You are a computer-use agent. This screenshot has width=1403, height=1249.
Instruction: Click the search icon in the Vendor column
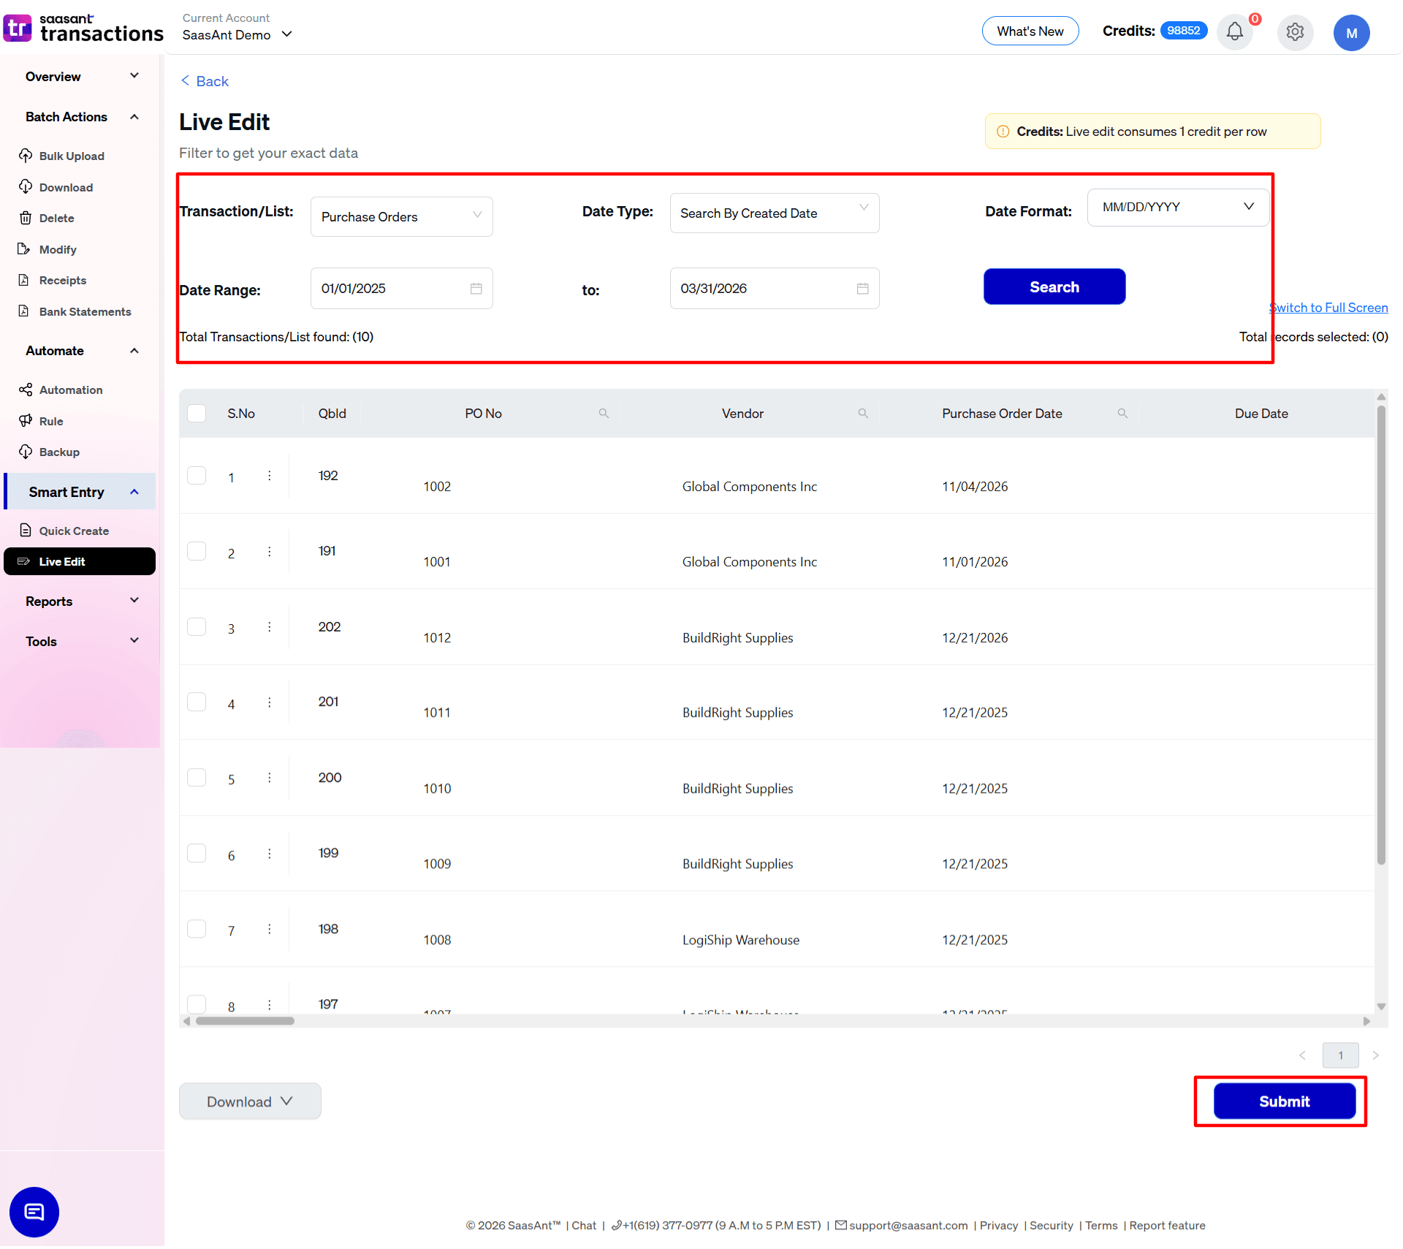pyautogui.click(x=863, y=413)
